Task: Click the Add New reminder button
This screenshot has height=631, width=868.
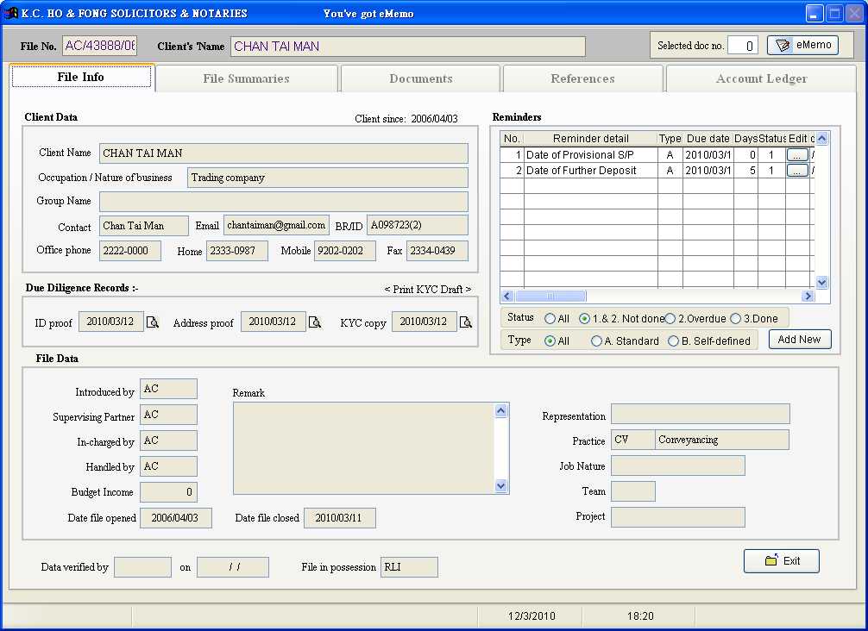Action: (x=799, y=340)
